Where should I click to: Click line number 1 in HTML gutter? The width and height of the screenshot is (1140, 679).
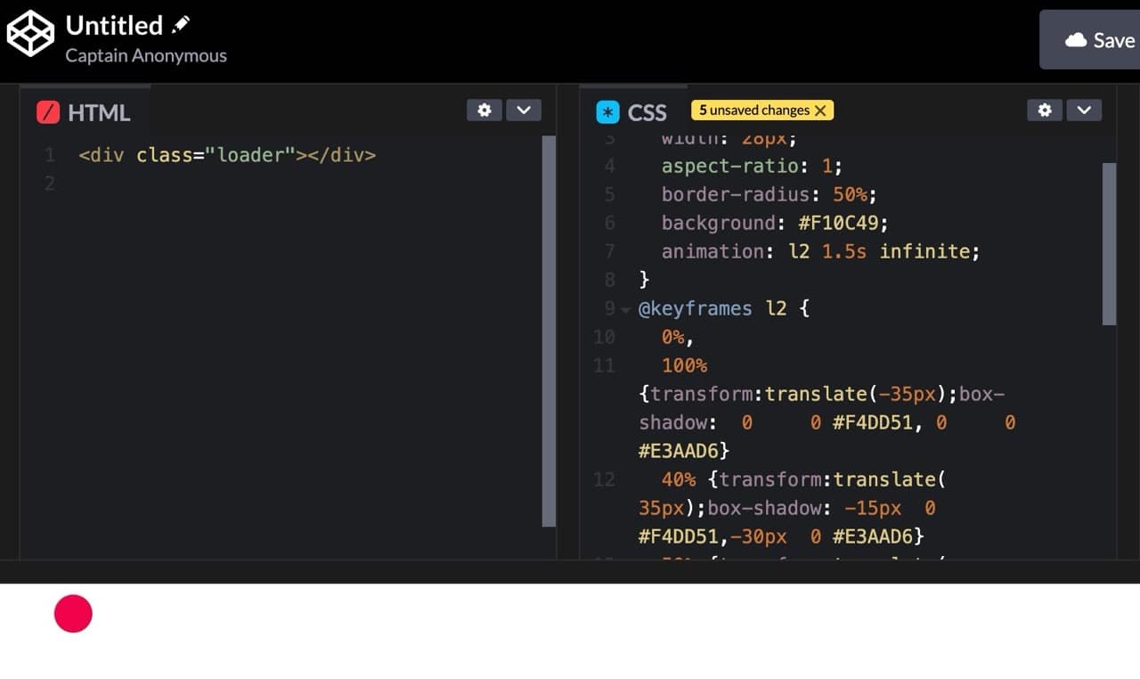click(50, 155)
